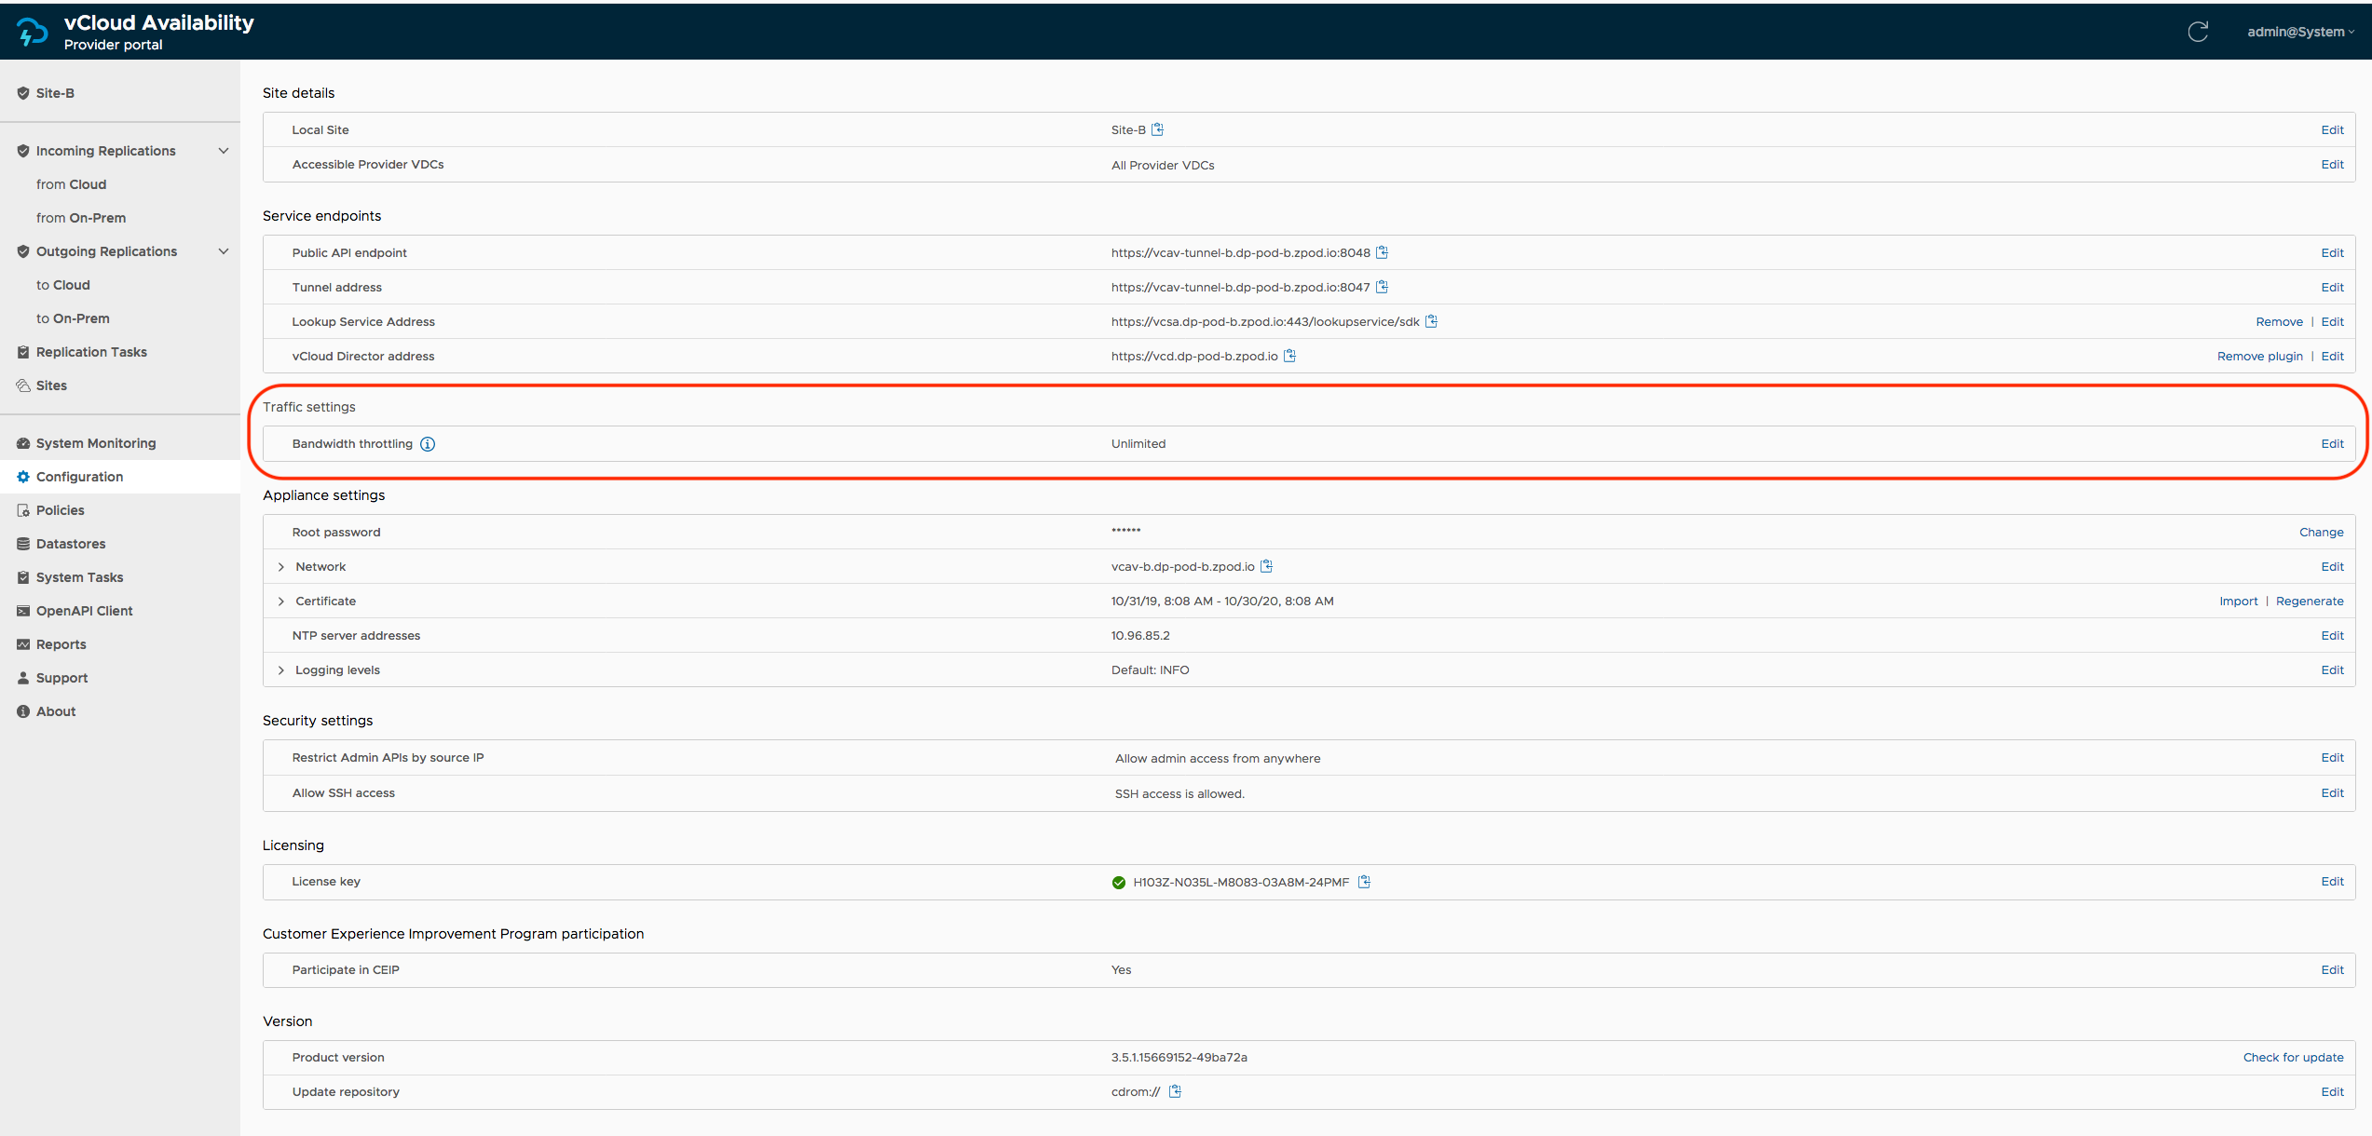
Task: Collapse Outgoing Replications sidebar group
Action: (224, 251)
